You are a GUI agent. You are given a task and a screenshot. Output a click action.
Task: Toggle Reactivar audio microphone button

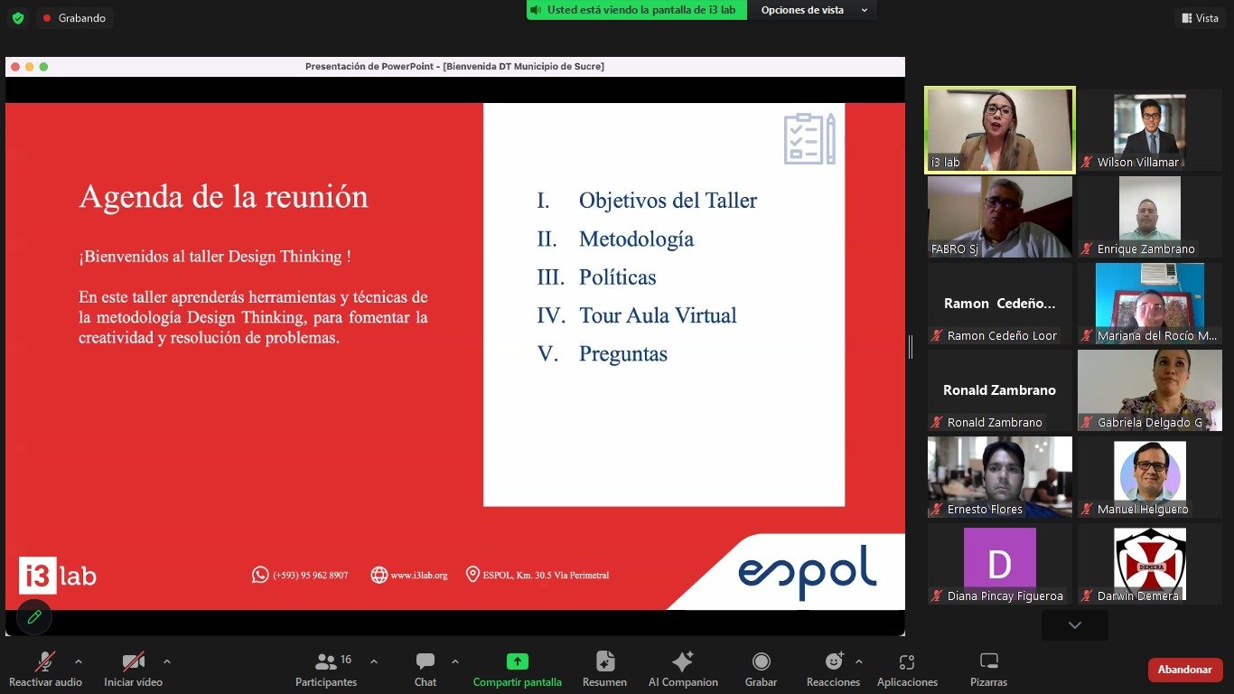point(45,670)
